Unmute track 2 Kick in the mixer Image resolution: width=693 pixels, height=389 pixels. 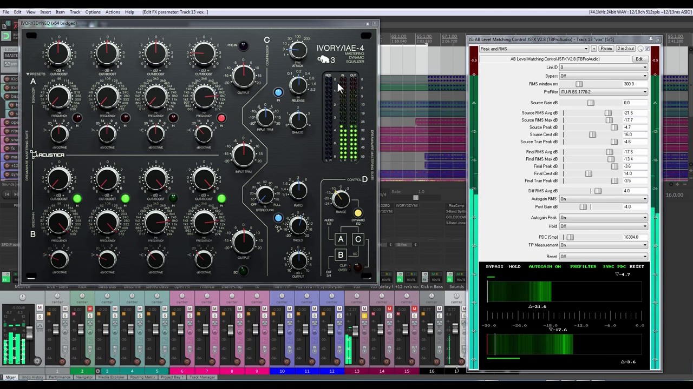(x=90, y=309)
